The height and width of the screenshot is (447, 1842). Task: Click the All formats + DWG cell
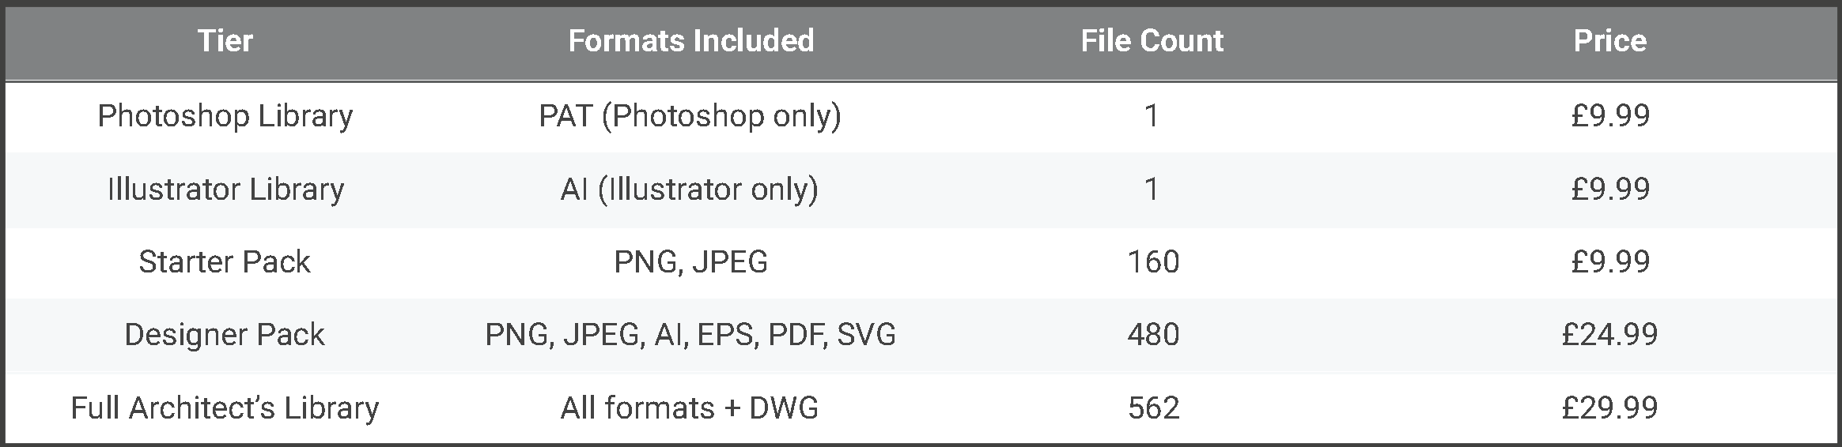690,408
